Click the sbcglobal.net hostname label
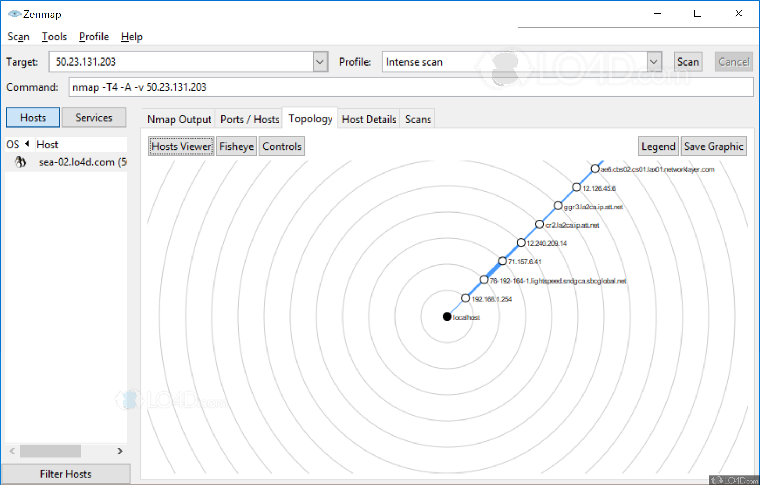The height and width of the screenshot is (485, 760). (558, 281)
